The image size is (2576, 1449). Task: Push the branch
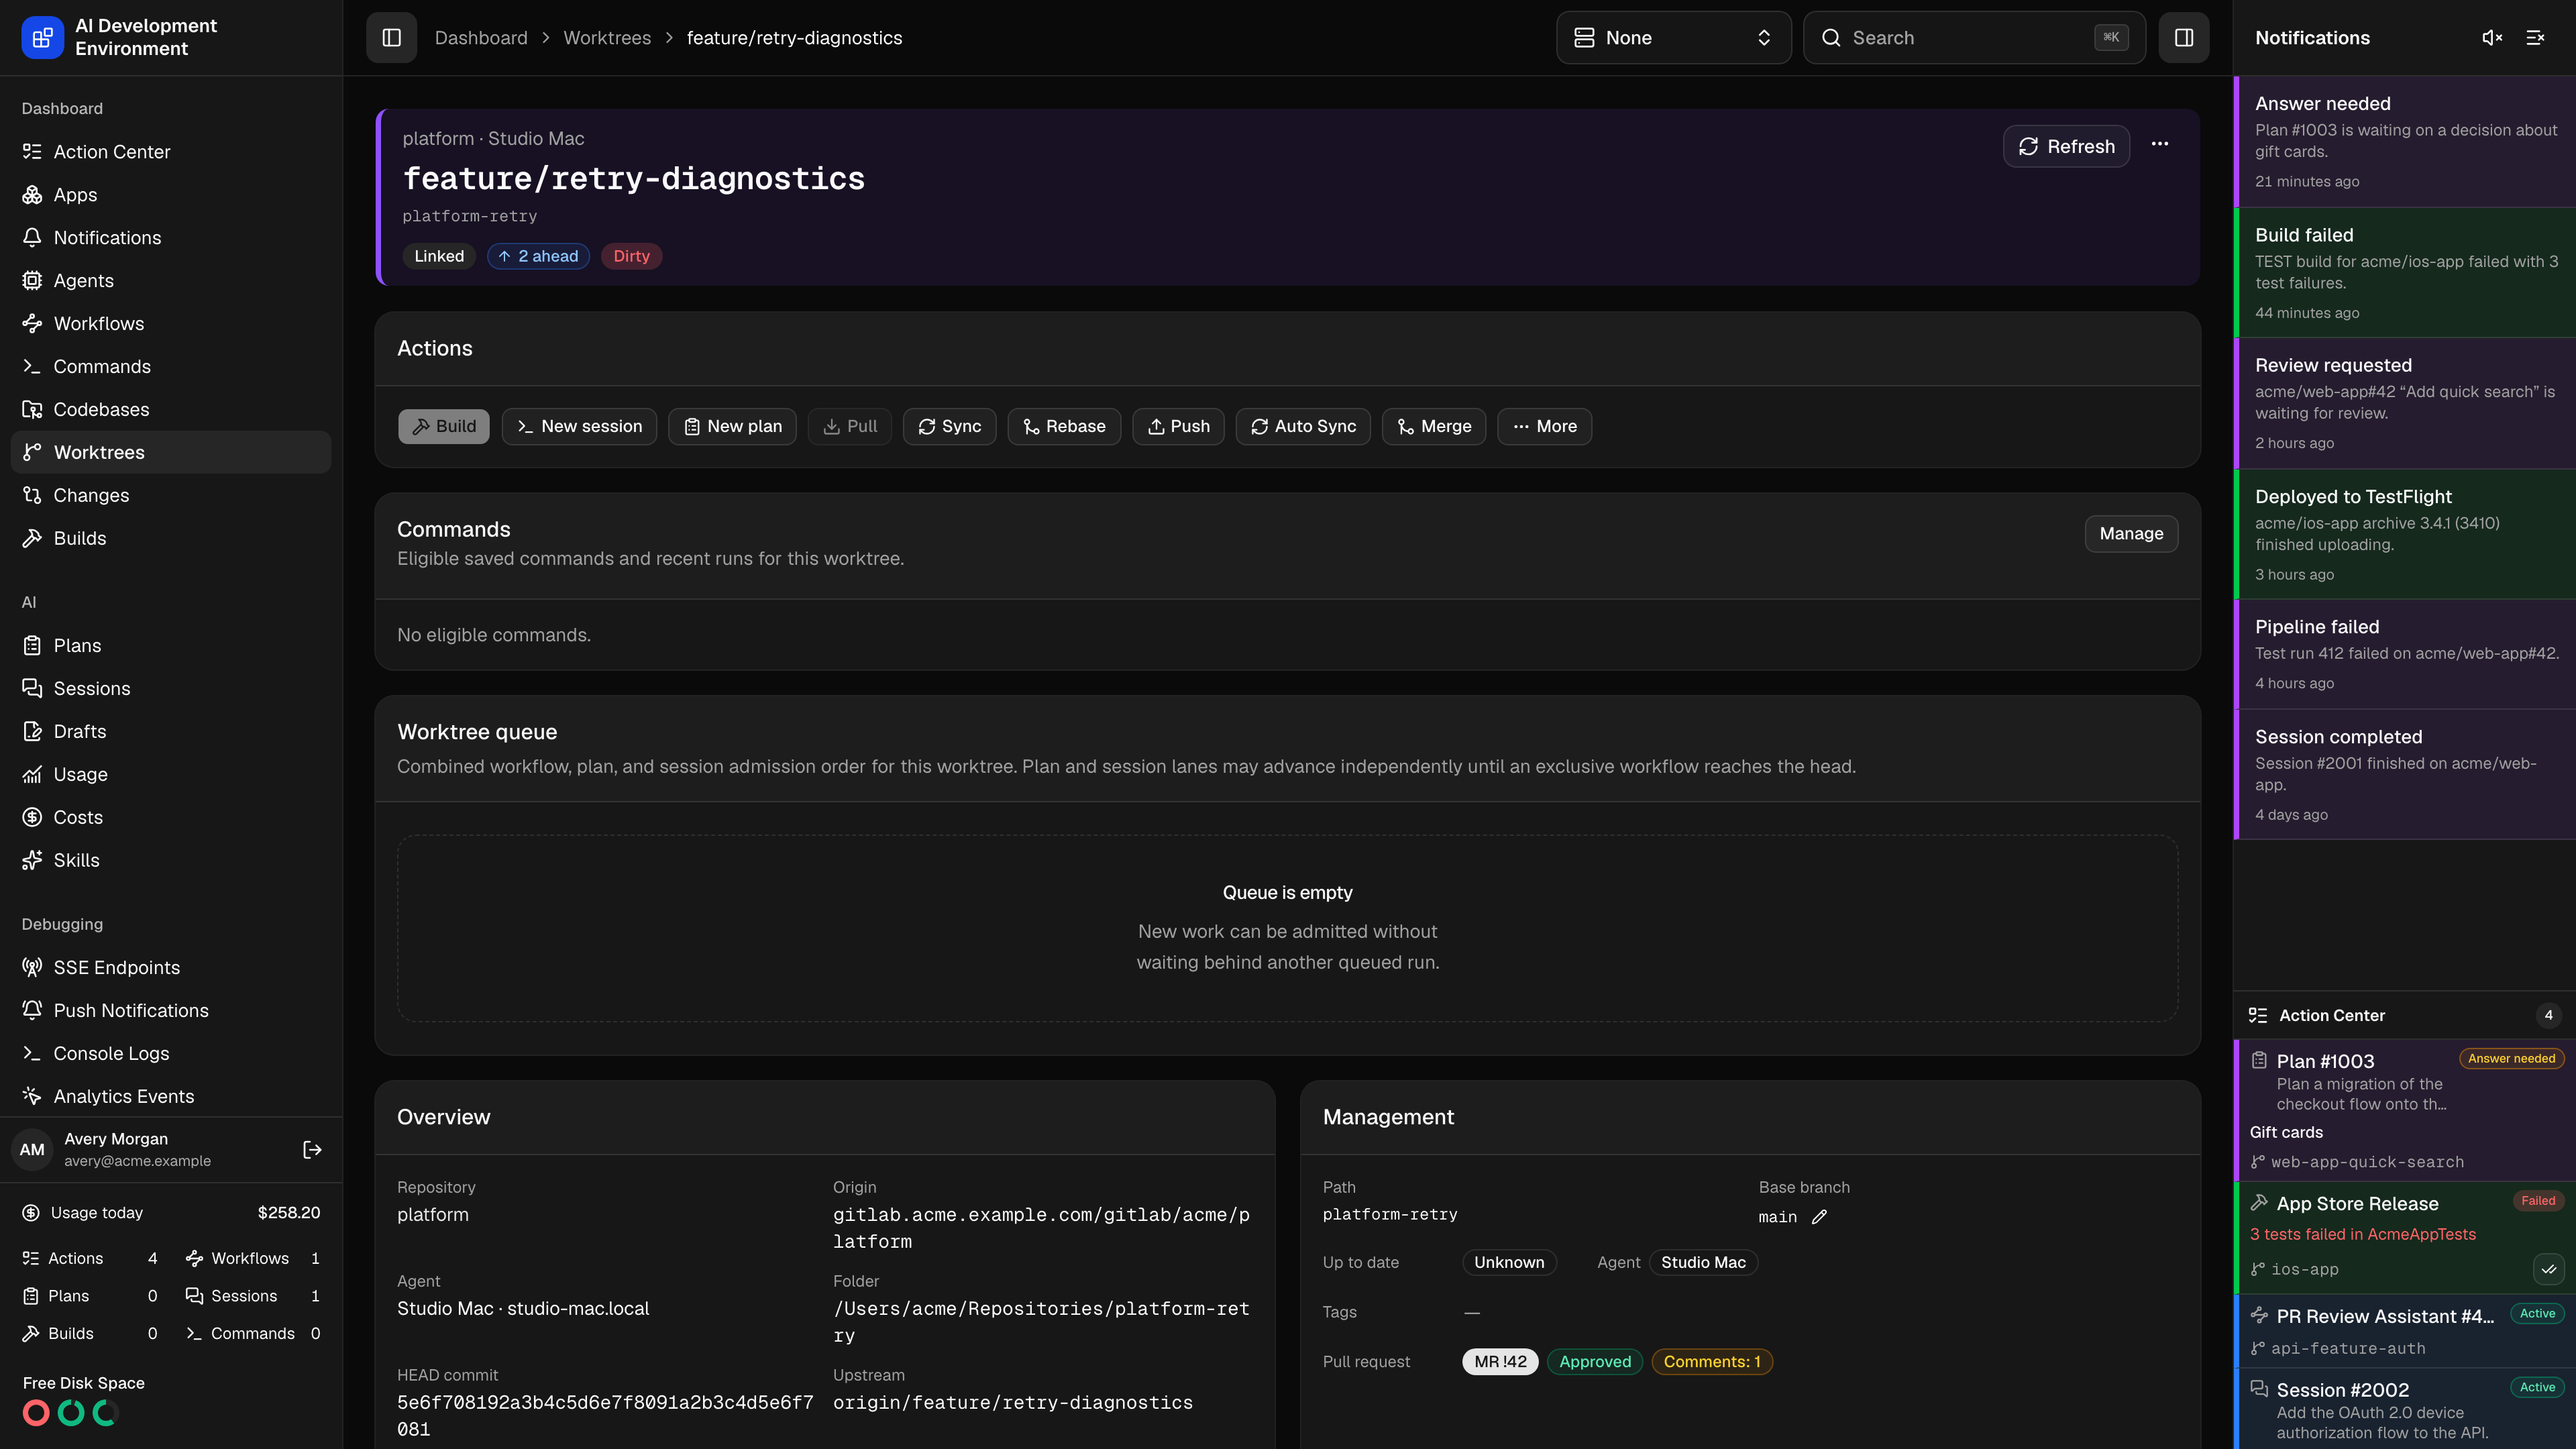1178,426
